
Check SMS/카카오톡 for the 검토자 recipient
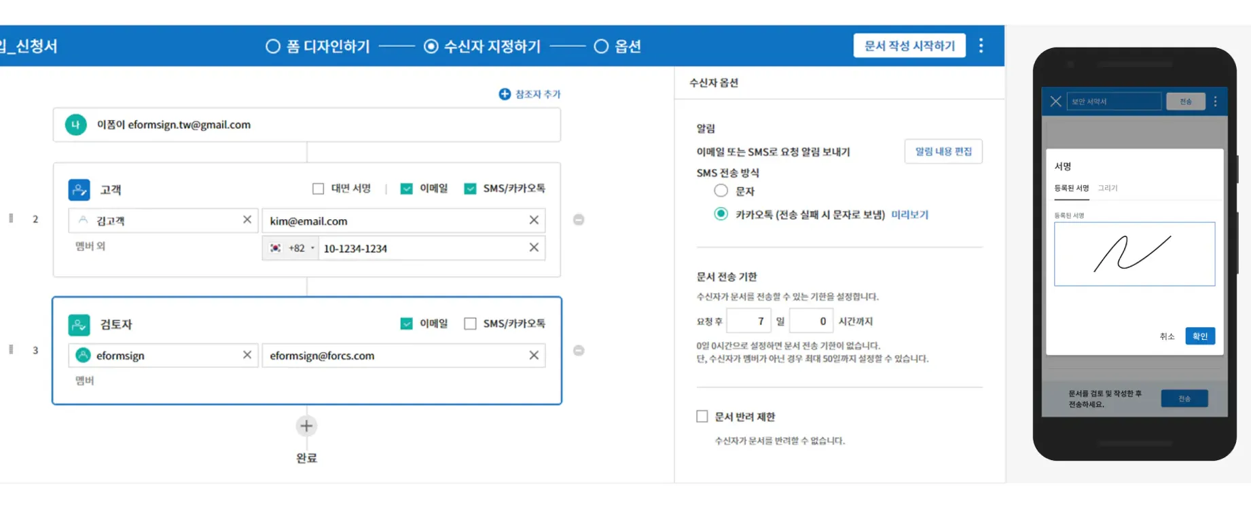click(470, 324)
